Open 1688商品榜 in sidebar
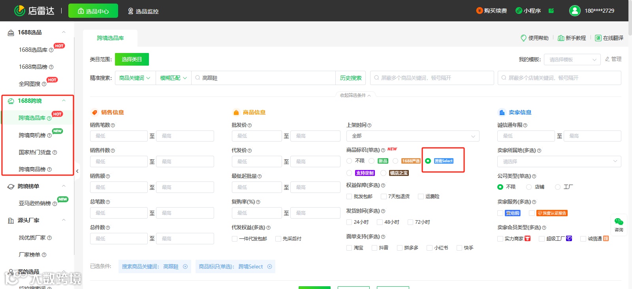Screen dimensions: 632x289 (33, 67)
